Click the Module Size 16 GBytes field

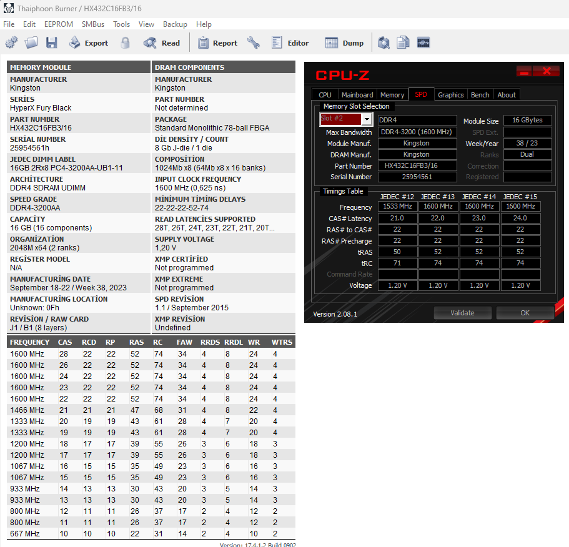pos(528,120)
